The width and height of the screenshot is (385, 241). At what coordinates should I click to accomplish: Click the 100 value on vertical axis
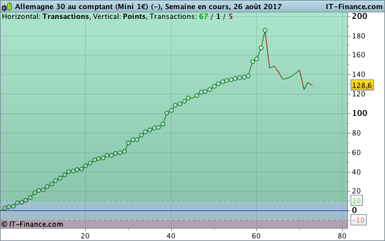click(360, 113)
